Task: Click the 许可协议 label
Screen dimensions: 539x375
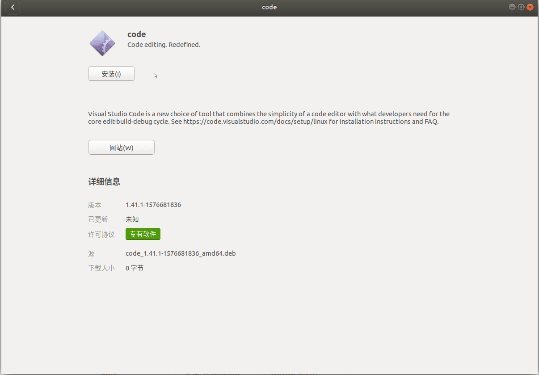Action: pyautogui.click(x=101, y=234)
